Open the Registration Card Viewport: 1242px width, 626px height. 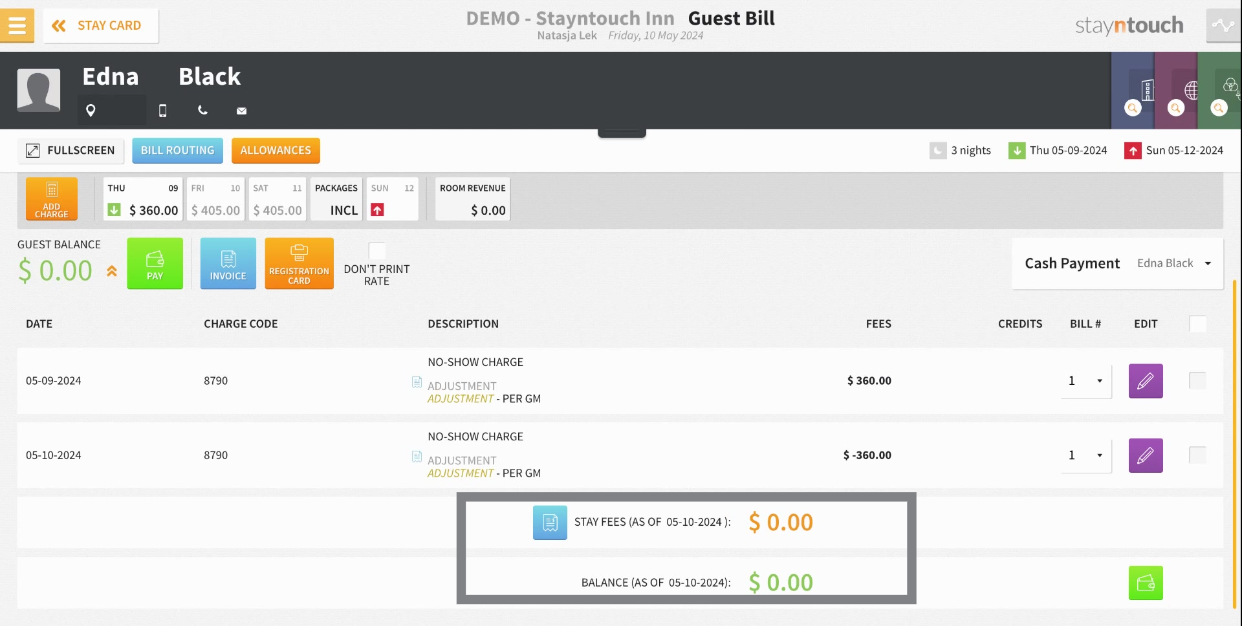[x=299, y=263]
